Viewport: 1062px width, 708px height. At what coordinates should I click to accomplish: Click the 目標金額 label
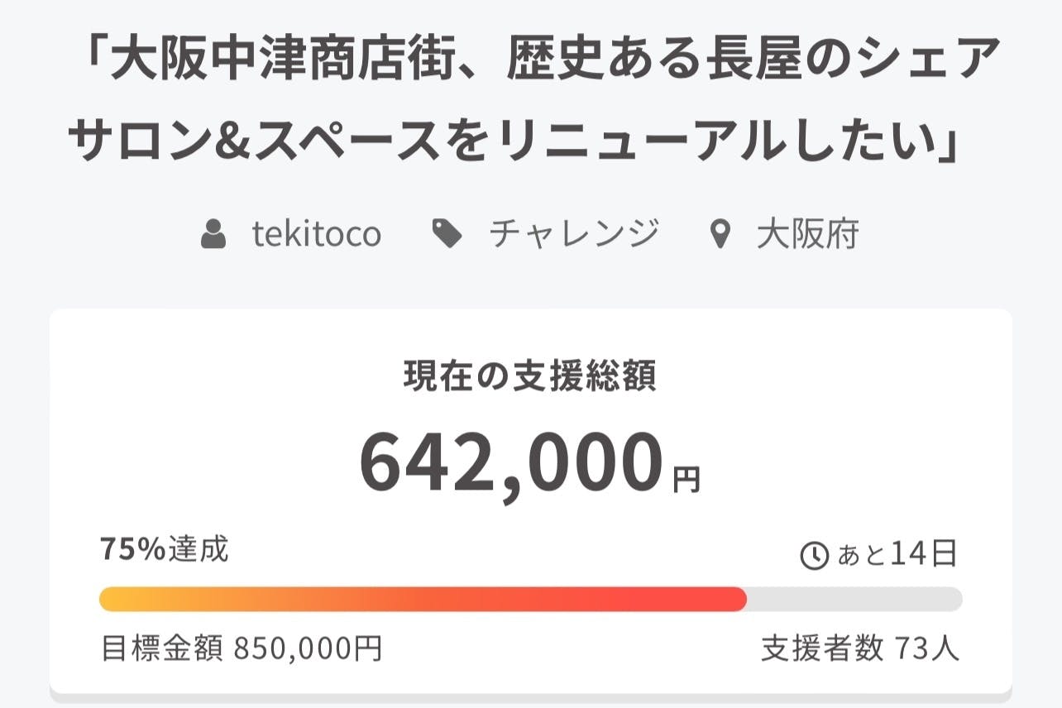(x=161, y=649)
